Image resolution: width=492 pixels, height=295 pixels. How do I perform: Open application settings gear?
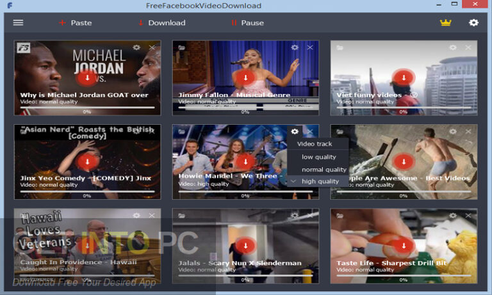pos(473,22)
